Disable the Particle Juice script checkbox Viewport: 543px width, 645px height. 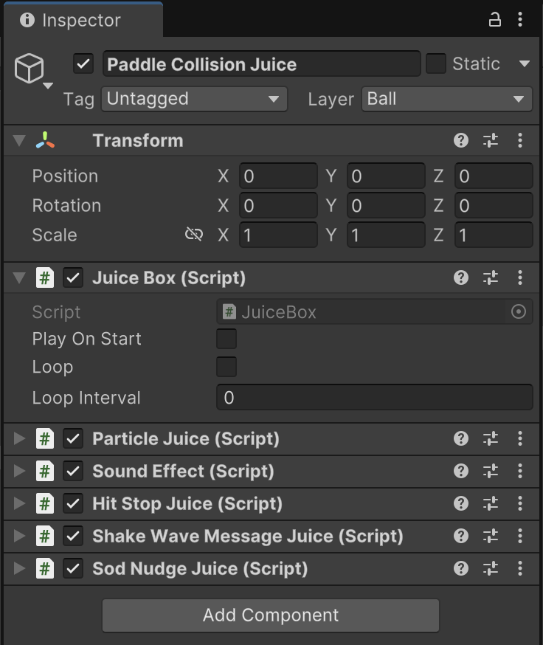(73, 438)
